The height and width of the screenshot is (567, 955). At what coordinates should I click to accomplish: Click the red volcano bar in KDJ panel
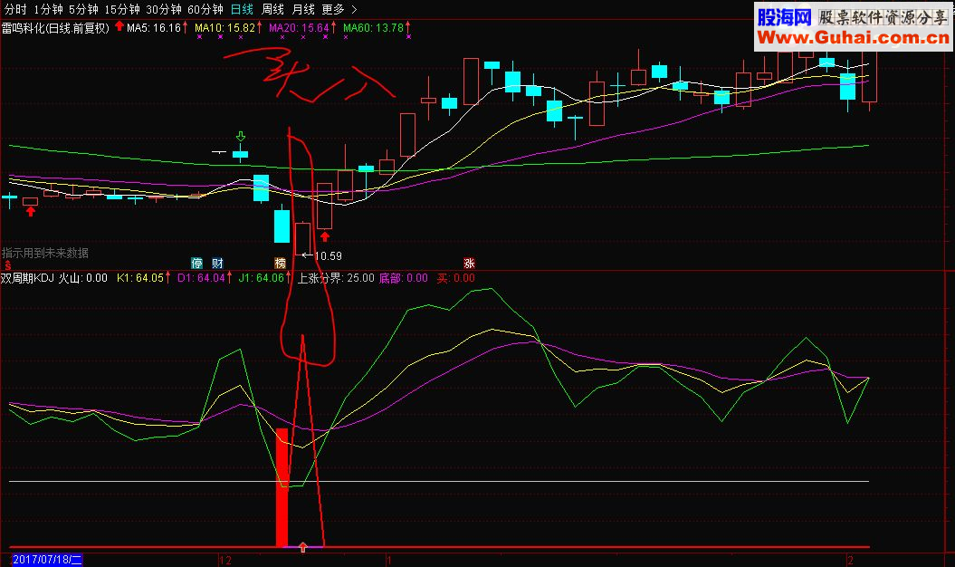click(282, 487)
